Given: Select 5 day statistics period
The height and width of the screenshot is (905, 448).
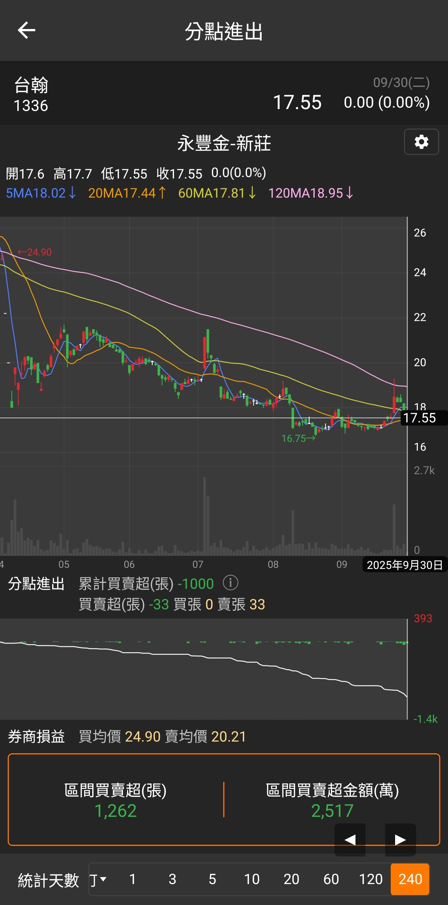Looking at the screenshot, I should [212, 880].
